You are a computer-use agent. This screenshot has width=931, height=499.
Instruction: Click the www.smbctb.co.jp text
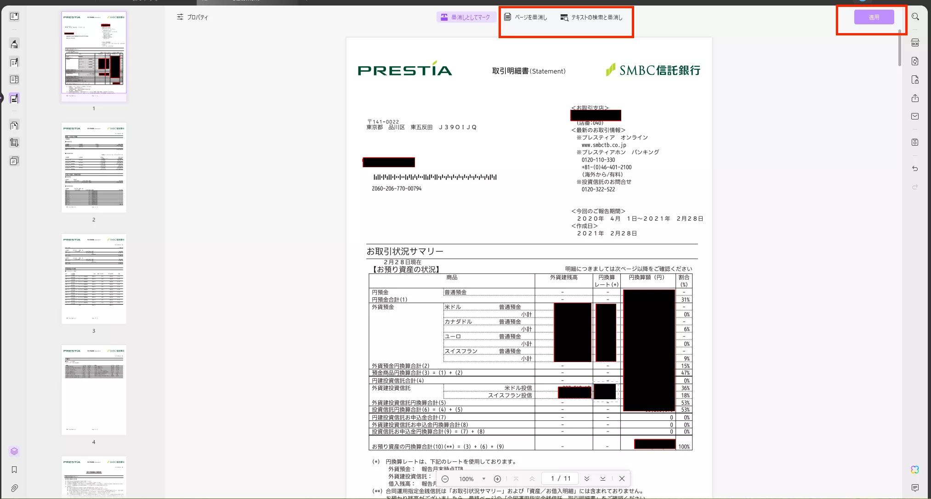point(604,145)
